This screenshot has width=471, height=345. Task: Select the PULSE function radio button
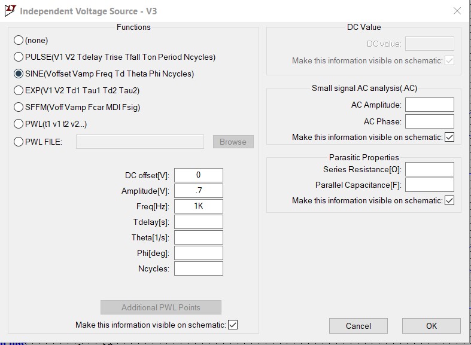19,57
